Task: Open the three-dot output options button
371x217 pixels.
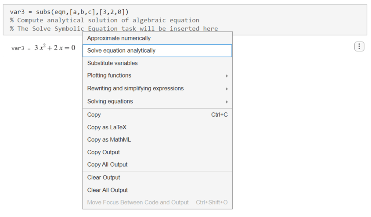Action: 359,46
